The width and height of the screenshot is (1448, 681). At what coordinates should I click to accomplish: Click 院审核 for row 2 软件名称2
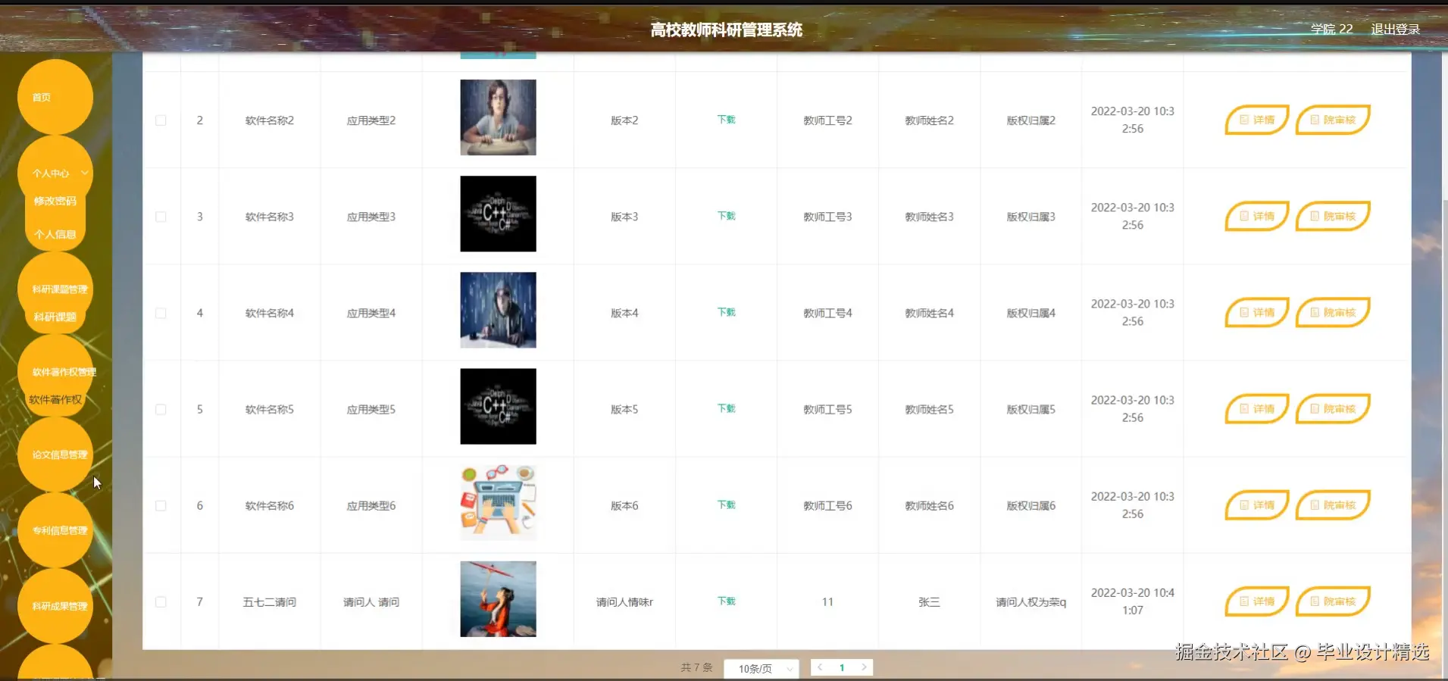(x=1333, y=120)
